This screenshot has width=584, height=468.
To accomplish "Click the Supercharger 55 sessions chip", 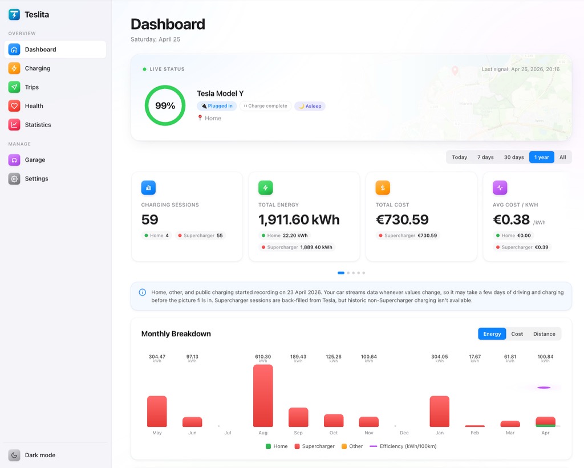I will 200,235.
